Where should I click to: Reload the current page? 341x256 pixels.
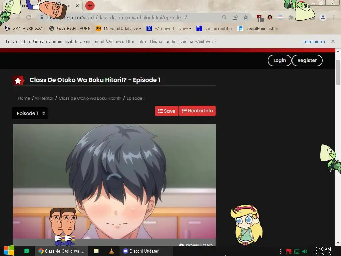(29, 17)
